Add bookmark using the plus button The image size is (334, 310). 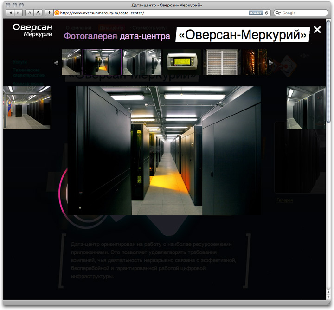tap(49, 13)
